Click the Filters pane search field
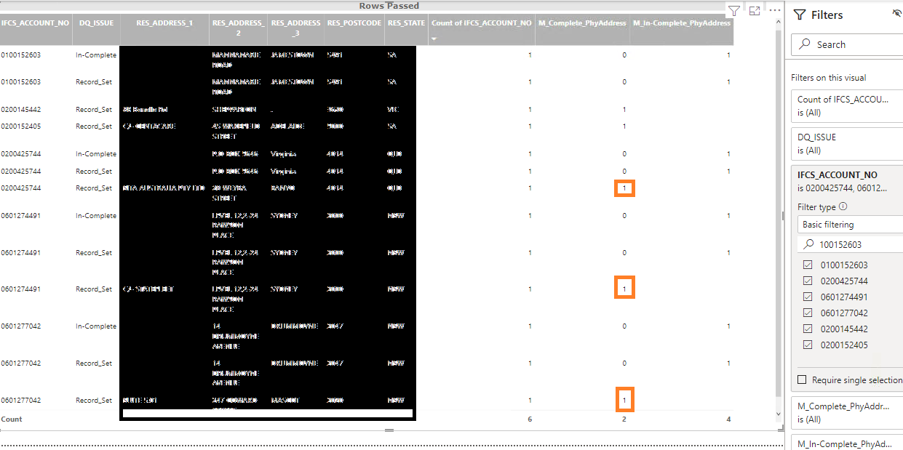 [x=848, y=44]
